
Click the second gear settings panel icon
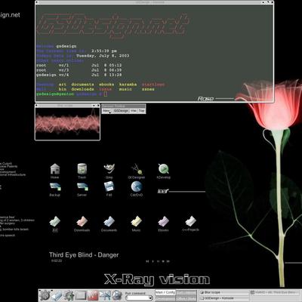pos(69,295)
